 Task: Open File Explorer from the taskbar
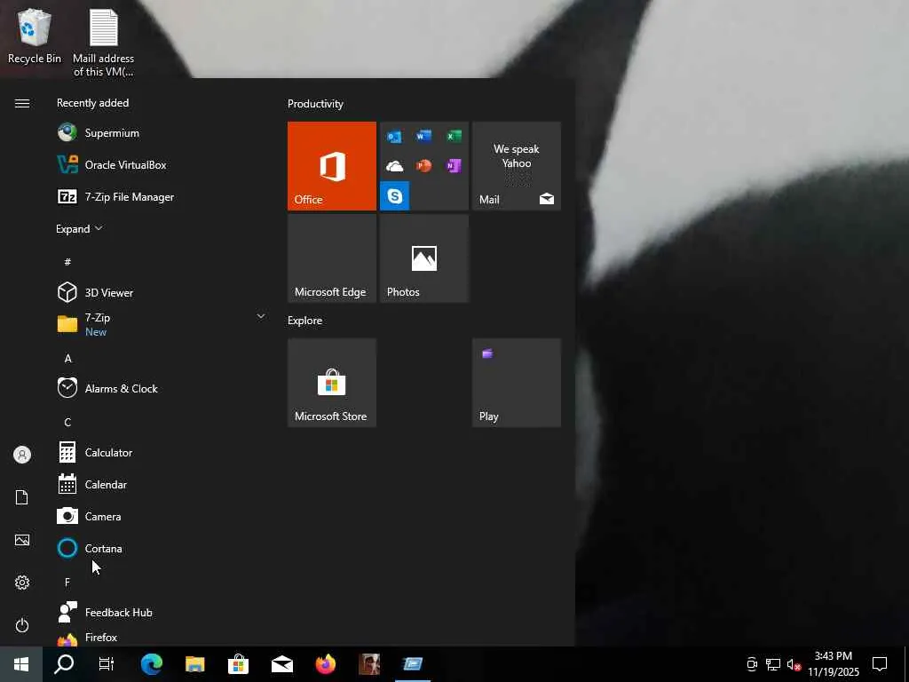195,664
